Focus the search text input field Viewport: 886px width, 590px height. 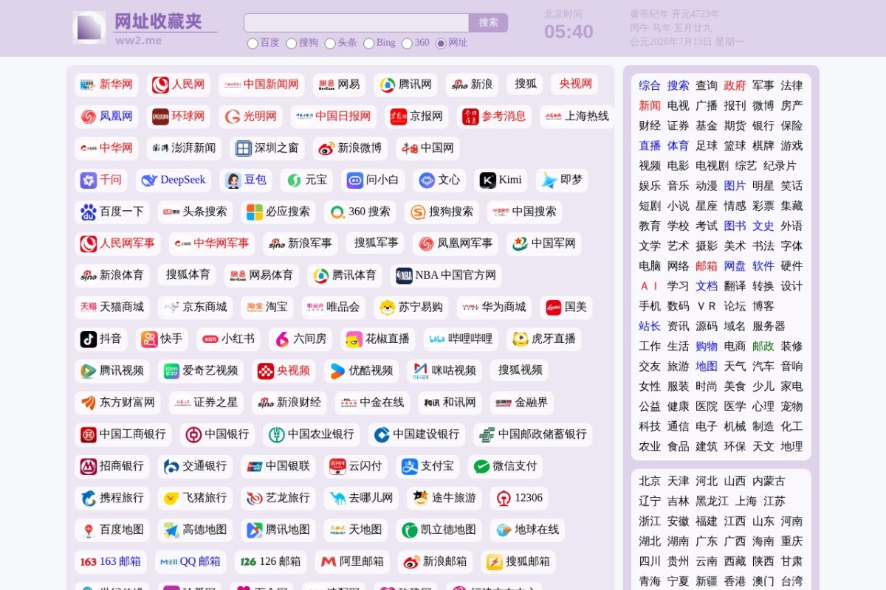click(357, 23)
